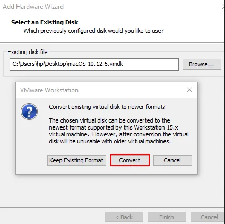Go to previous step with < Back
This screenshot has width=225, height=224.
click(x=124, y=217)
